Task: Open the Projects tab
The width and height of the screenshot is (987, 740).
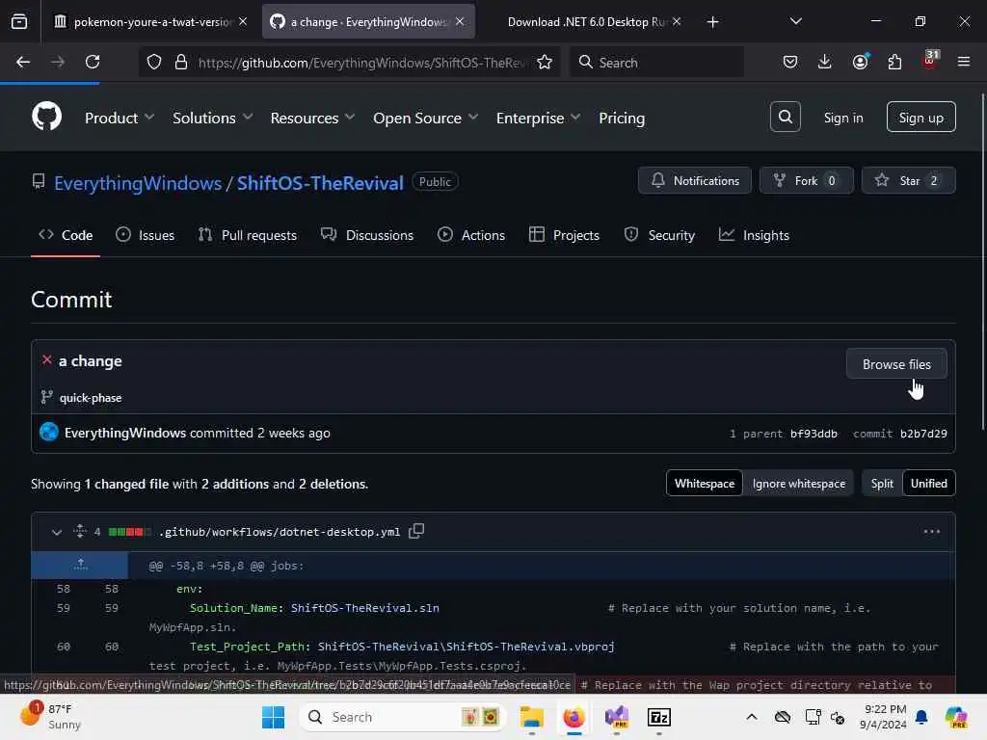Action: point(565,235)
